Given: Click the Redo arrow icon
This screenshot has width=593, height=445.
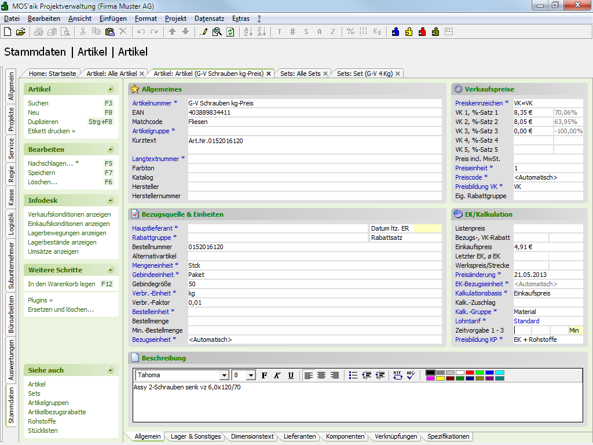Looking at the screenshot, I should click(x=154, y=32).
